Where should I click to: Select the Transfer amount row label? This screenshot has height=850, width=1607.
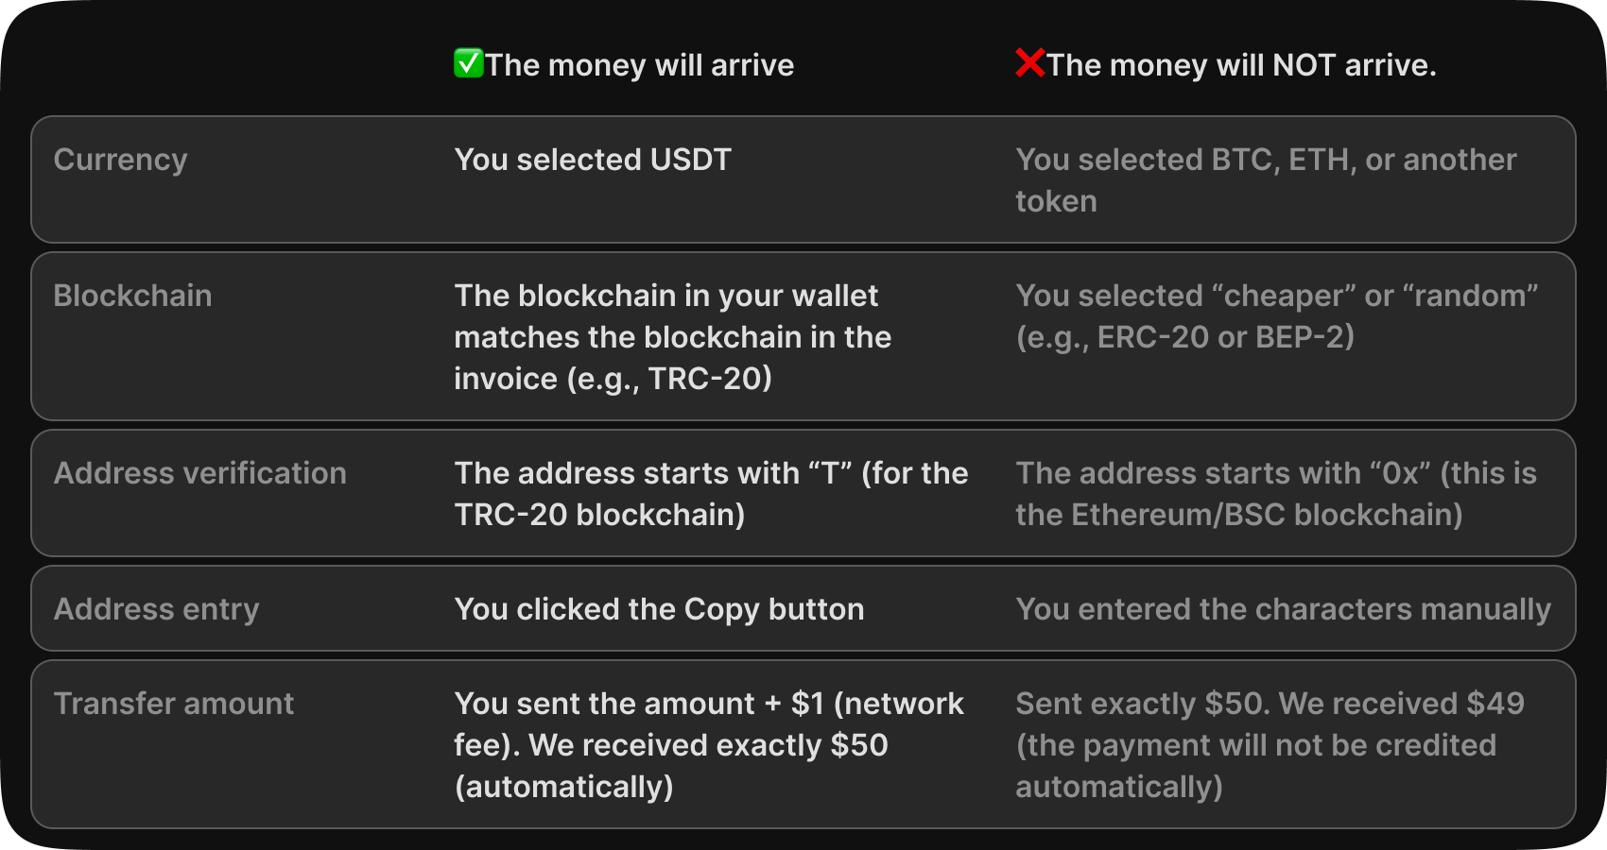(174, 704)
